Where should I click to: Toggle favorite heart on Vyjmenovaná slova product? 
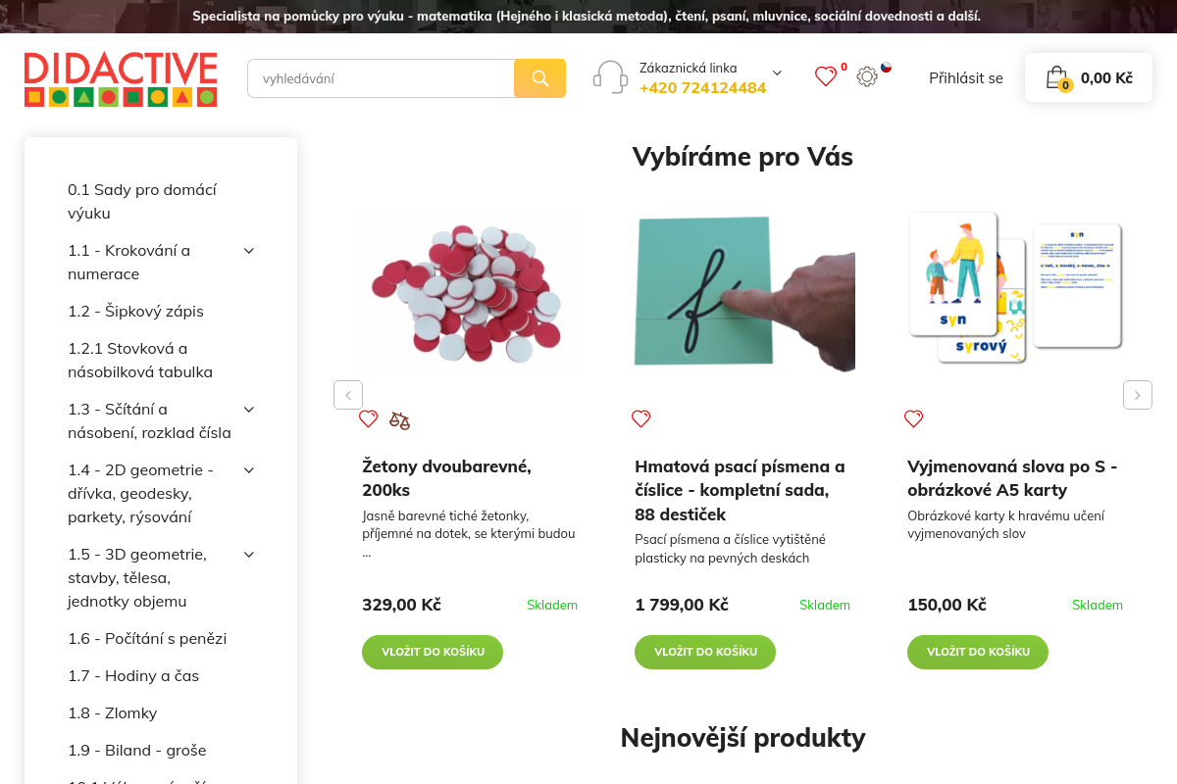(913, 418)
